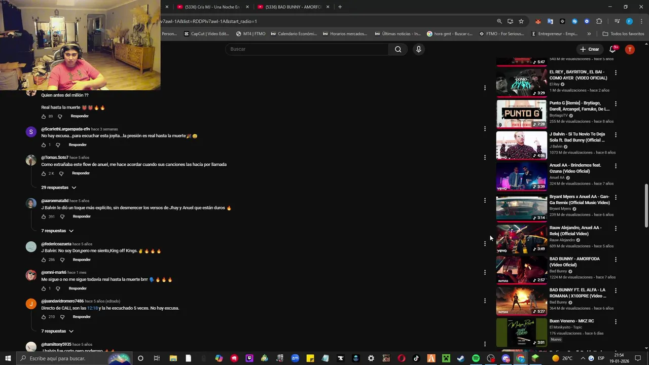Click the browser zoom magnifier icon
Screen dimensions: 649x365
click(x=499, y=21)
